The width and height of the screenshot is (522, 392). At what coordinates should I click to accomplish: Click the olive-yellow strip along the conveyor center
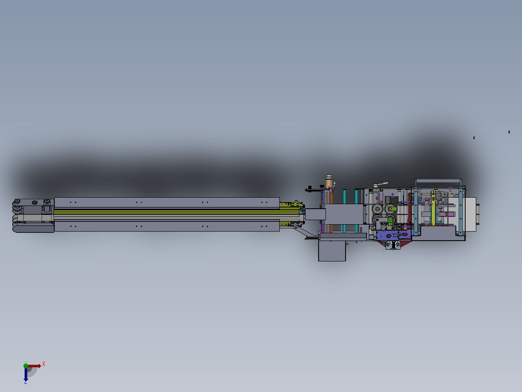(176, 212)
